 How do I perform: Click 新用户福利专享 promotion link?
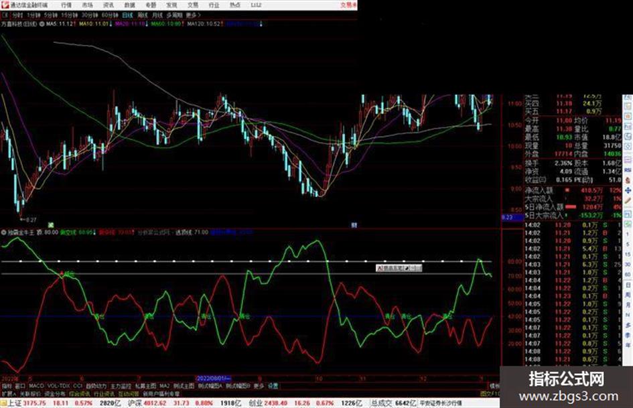161,393
